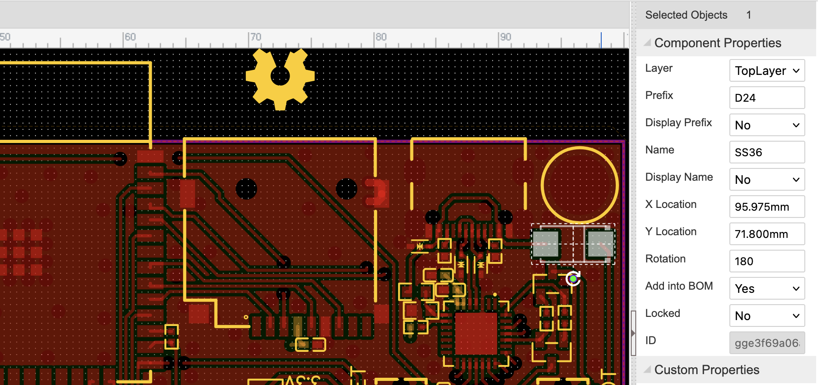The width and height of the screenshot is (818, 385).
Task: Click the left gray pad of component D24
Action: click(545, 244)
